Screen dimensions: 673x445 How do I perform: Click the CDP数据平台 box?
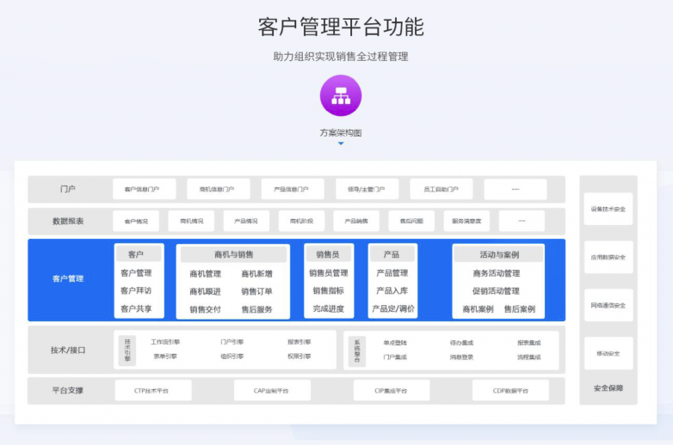509,391
